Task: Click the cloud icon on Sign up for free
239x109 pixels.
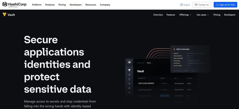Action: coord(217,5)
